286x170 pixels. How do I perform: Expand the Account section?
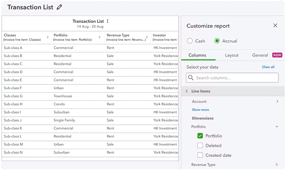tap(277, 102)
